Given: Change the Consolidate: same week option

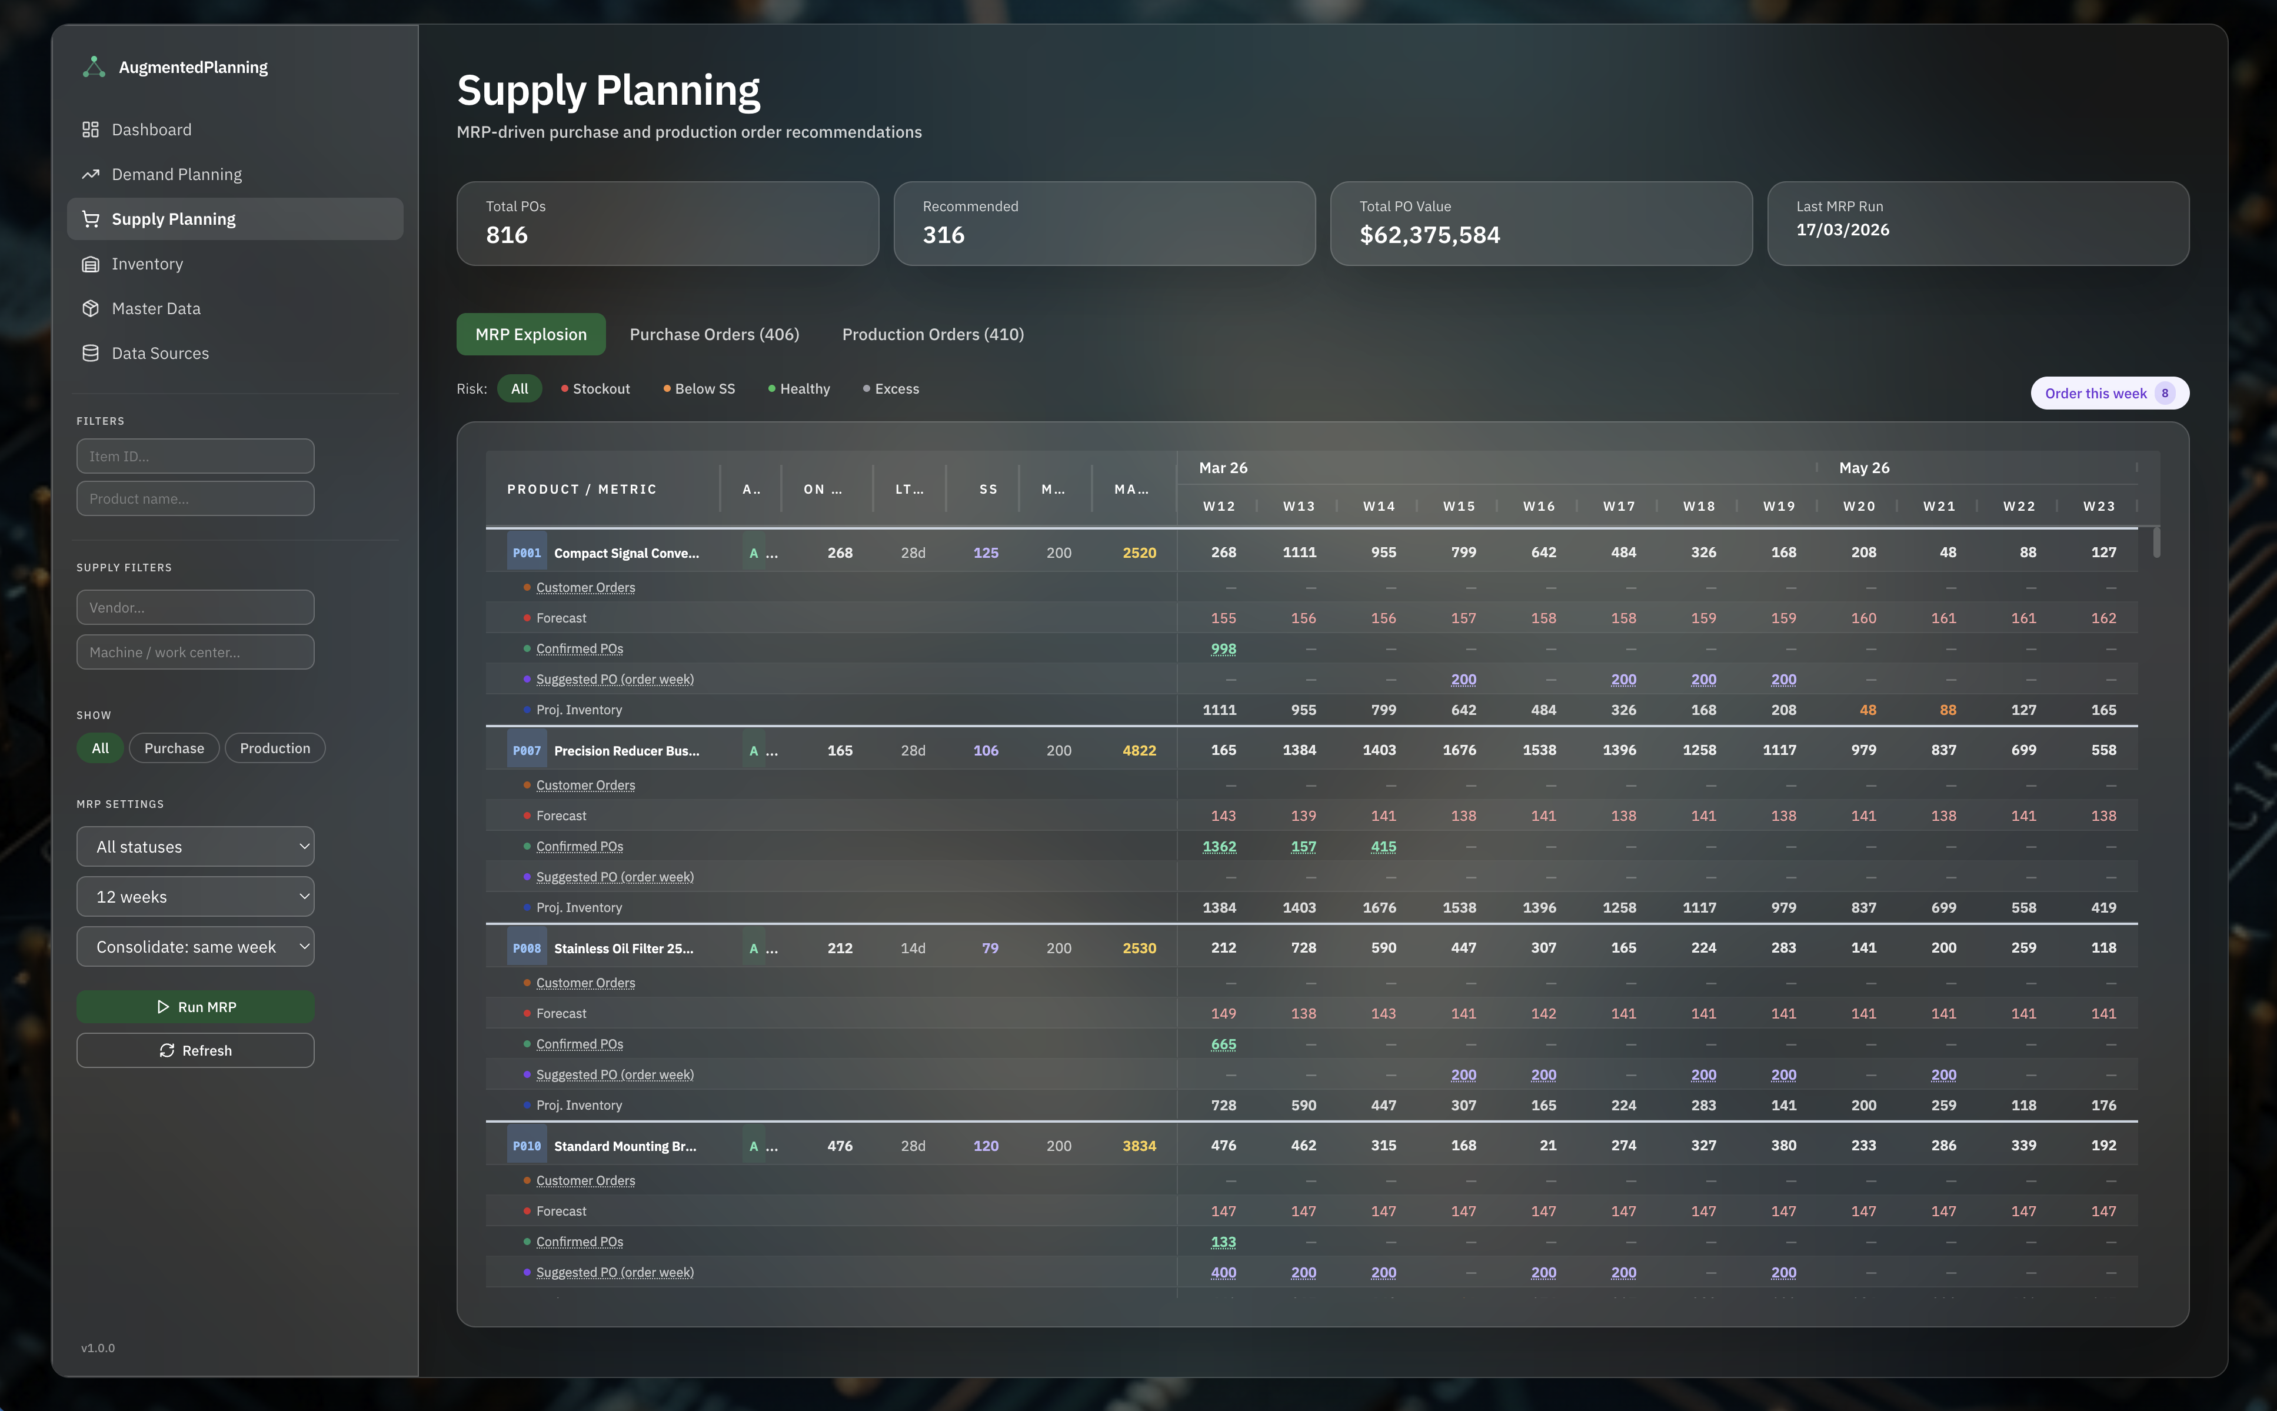Looking at the screenshot, I should click(x=195, y=946).
